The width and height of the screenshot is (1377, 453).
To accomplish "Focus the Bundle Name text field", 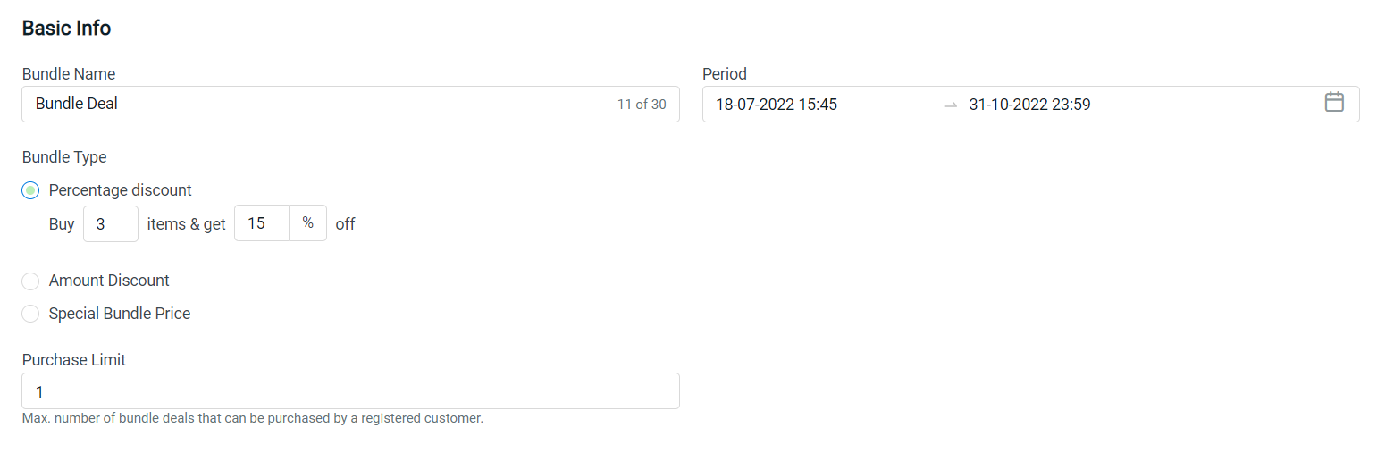I will tap(313, 104).
